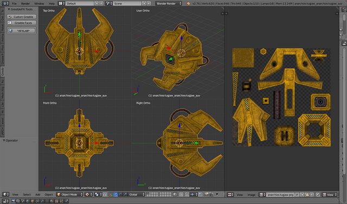The height and width of the screenshot is (204, 347).
Task: Switch to the Greebl tool shelf tab
Action: pyautogui.click(x=2, y=72)
